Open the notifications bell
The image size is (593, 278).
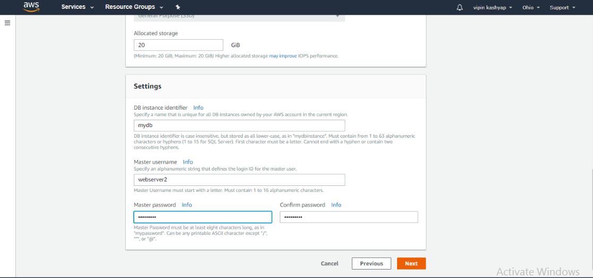(x=460, y=7)
